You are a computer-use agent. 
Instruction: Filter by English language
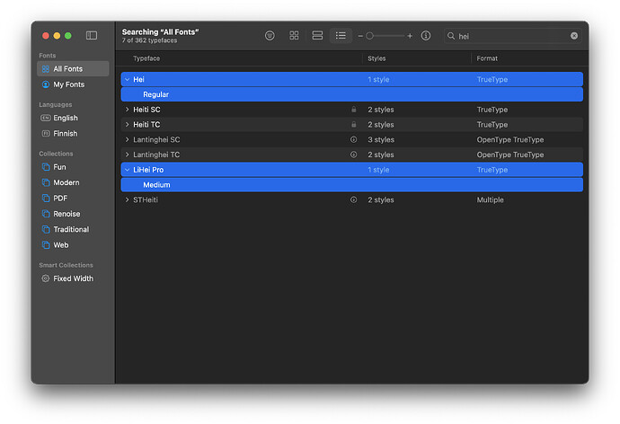pyautogui.click(x=73, y=118)
